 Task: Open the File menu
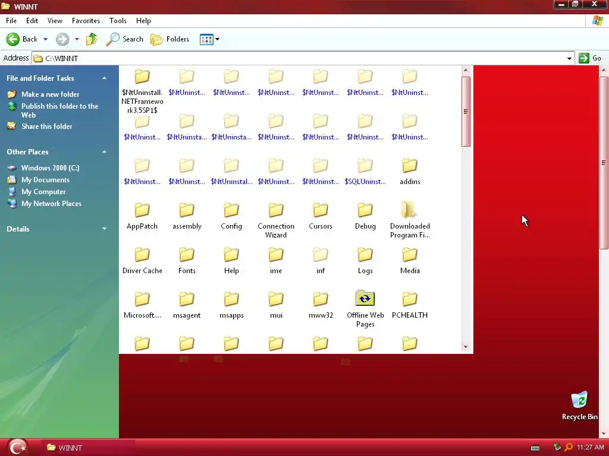click(x=11, y=21)
